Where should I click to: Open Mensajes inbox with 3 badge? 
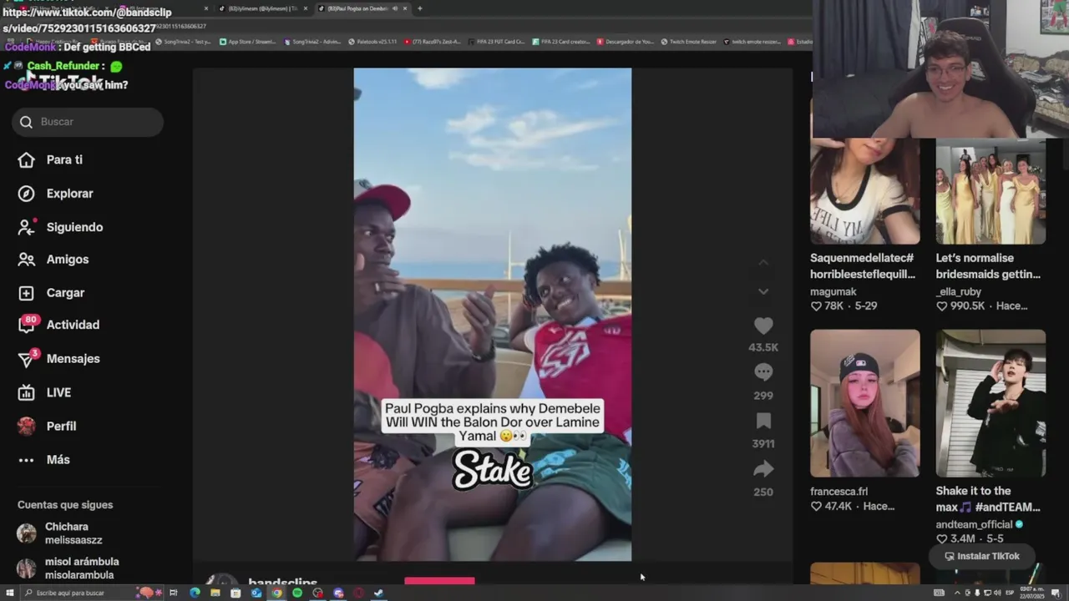(x=58, y=358)
